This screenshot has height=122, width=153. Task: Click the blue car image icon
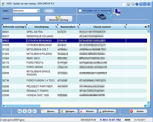102,16
